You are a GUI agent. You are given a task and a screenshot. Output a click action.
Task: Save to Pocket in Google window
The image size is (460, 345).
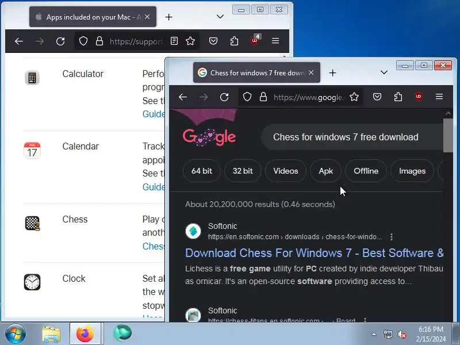click(x=377, y=97)
